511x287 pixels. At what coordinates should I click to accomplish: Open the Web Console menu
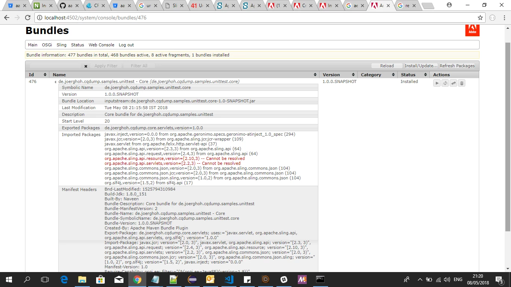coord(101,45)
